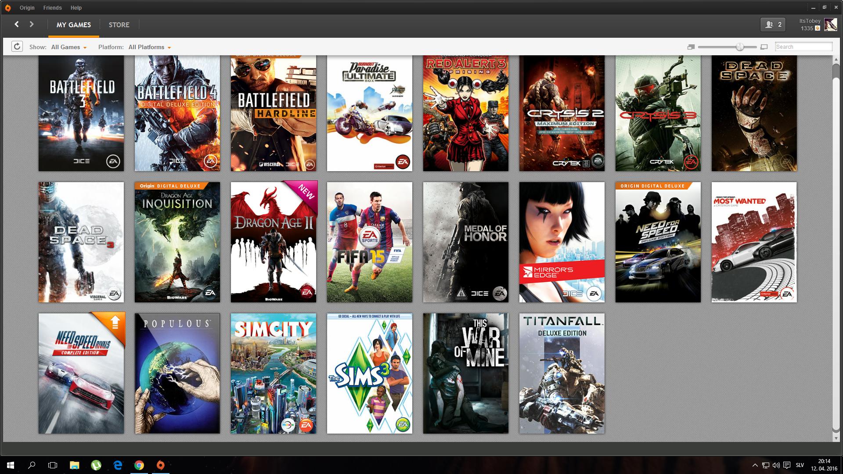The height and width of the screenshot is (474, 843).
Task: Select the Dead Space tile in the top row
Action: pyautogui.click(x=754, y=113)
